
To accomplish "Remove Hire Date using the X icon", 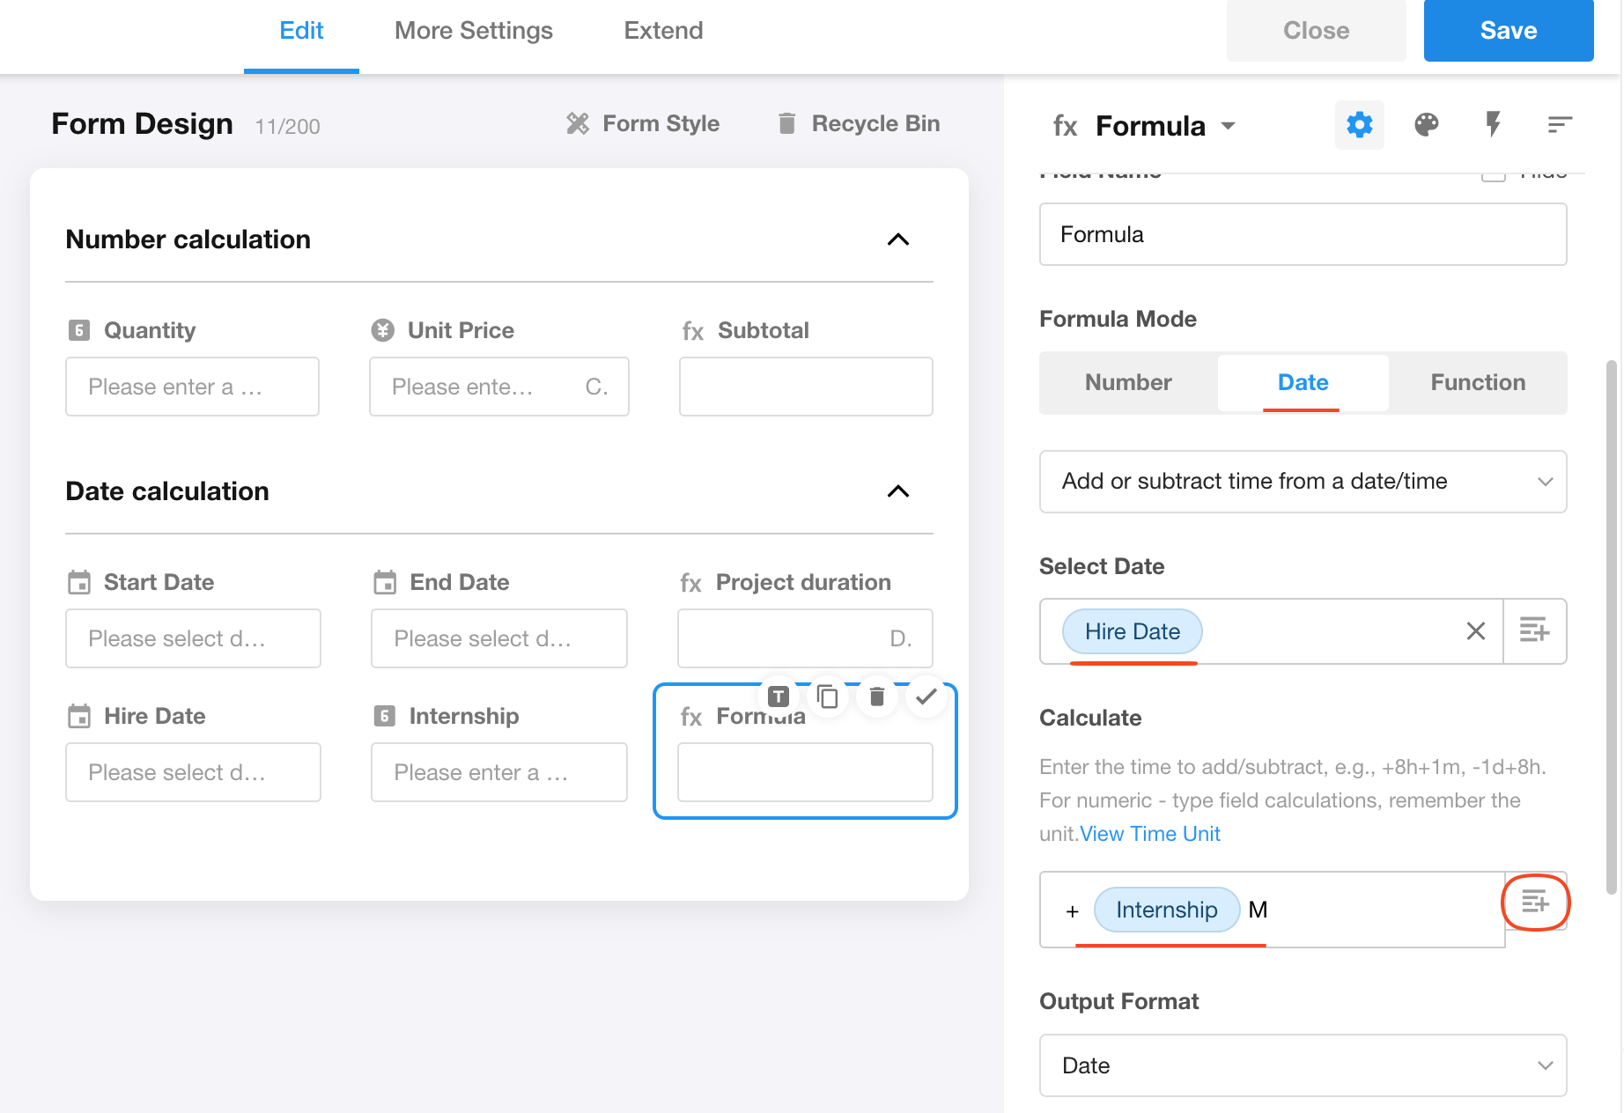I will pyautogui.click(x=1475, y=630).
